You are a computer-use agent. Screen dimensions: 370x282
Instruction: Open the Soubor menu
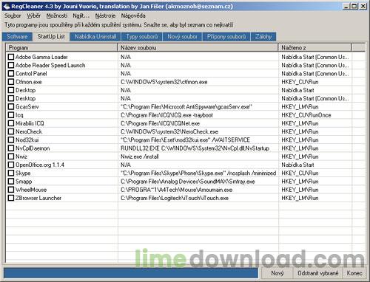coord(13,16)
